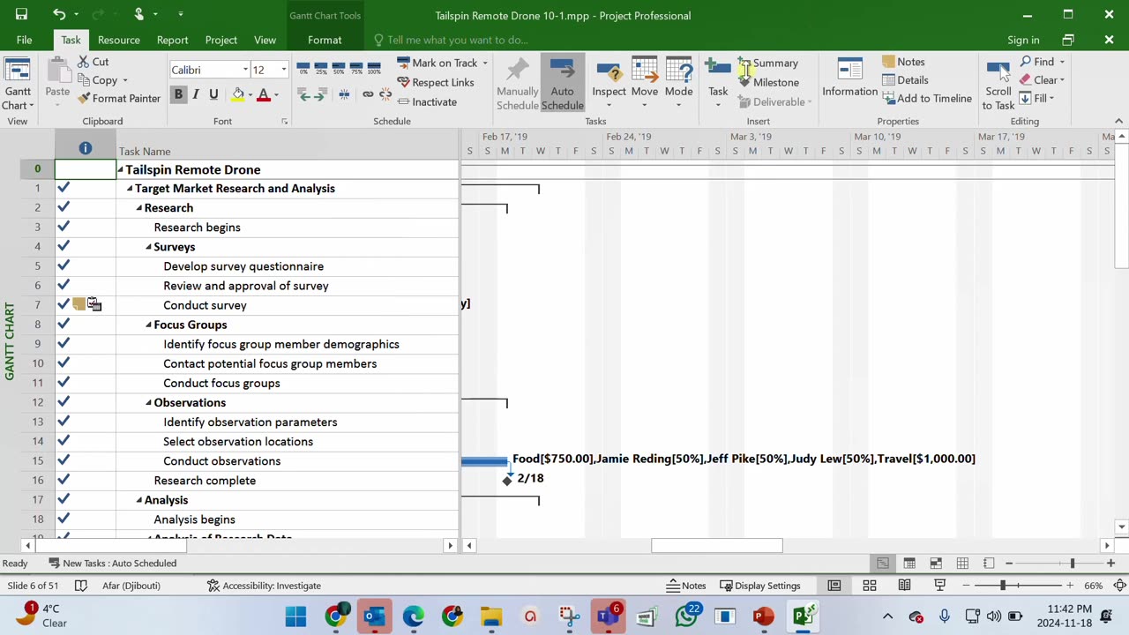1129x635 pixels.
Task: Switch to the View tab
Action: pyautogui.click(x=265, y=40)
